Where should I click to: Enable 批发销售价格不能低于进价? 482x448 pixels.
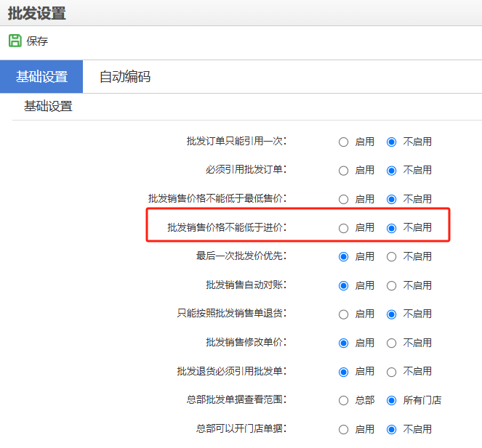[343, 228]
